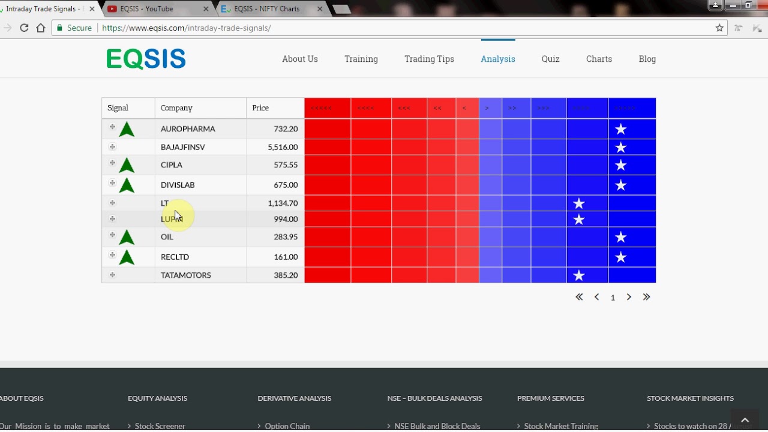The width and height of the screenshot is (768, 432).
Task: Sort table by Price column header
Action: pos(275,108)
